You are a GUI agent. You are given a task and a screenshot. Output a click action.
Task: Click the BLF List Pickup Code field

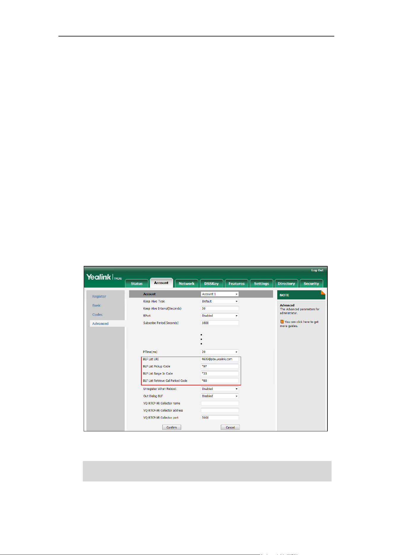pyautogui.click(x=220, y=366)
